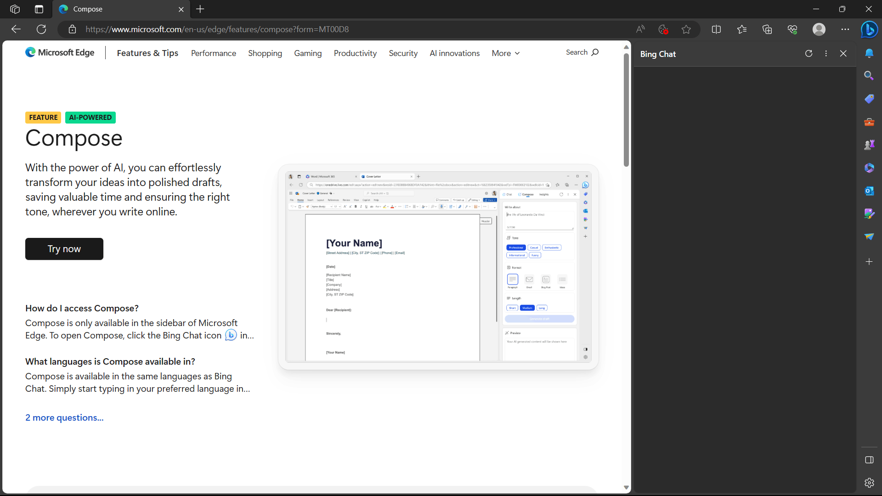Open the tab actions menu

coord(39,9)
